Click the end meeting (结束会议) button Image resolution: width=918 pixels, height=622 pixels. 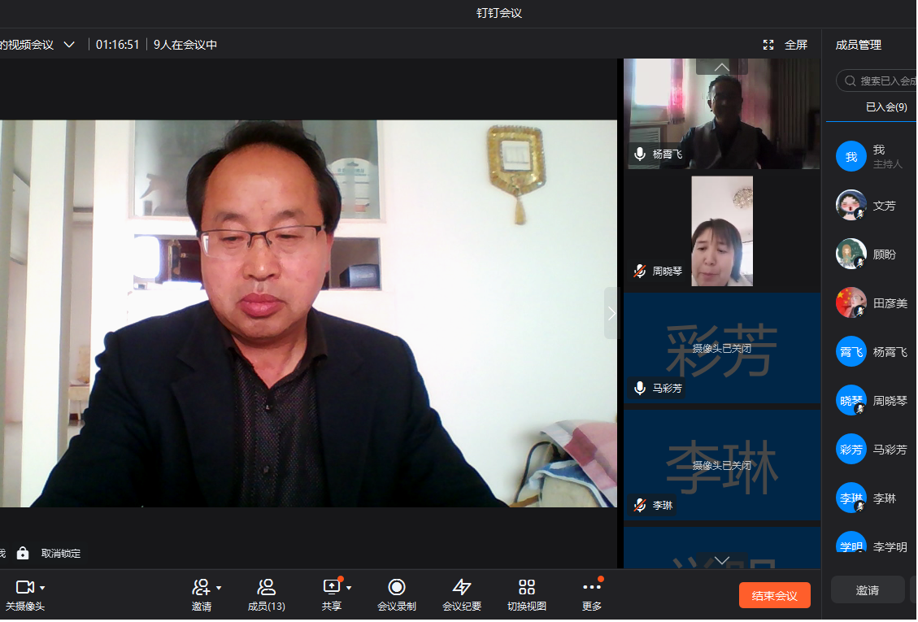pos(774,595)
